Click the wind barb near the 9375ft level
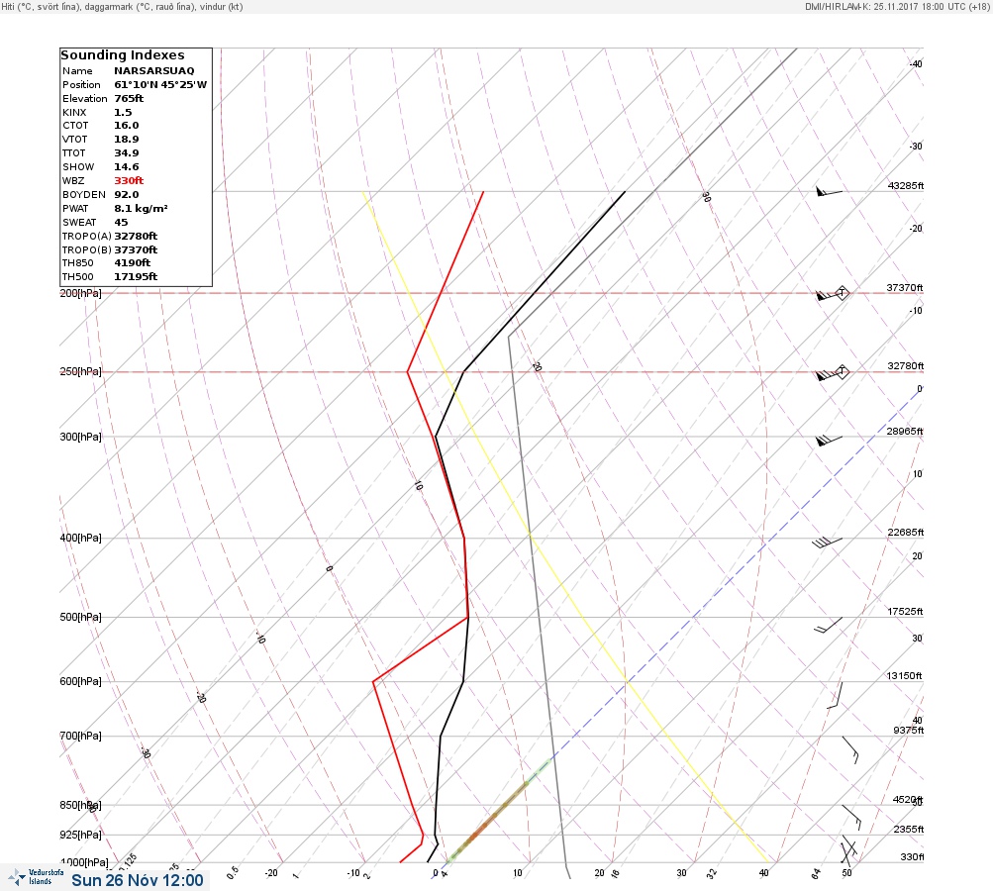The width and height of the screenshot is (993, 891). [x=850, y=749]
